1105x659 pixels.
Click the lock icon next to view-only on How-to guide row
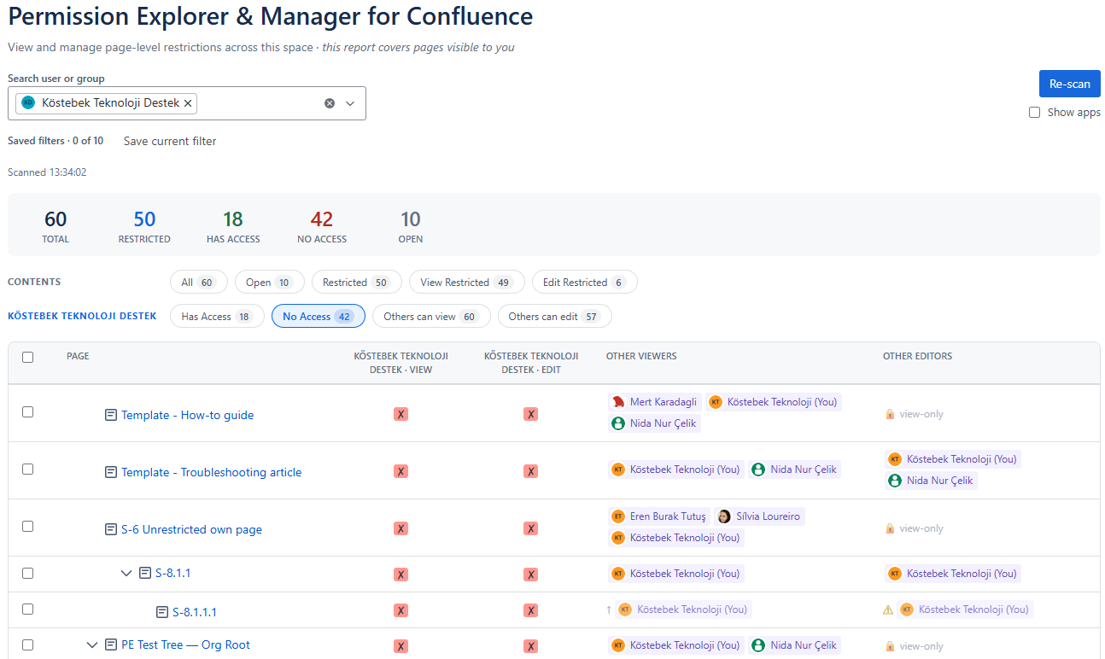click(890, 414)
